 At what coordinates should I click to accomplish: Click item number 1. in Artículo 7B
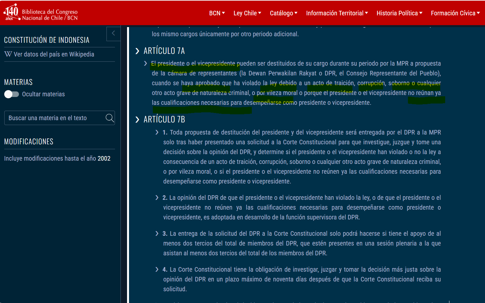pos(165,132)
